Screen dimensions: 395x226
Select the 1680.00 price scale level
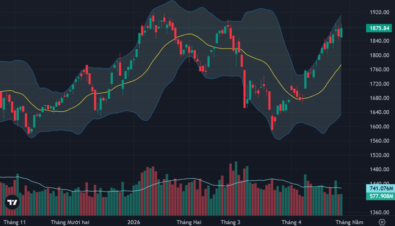[377, 98]
